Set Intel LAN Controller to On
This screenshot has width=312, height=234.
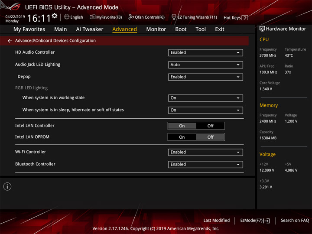click(182, 126)
